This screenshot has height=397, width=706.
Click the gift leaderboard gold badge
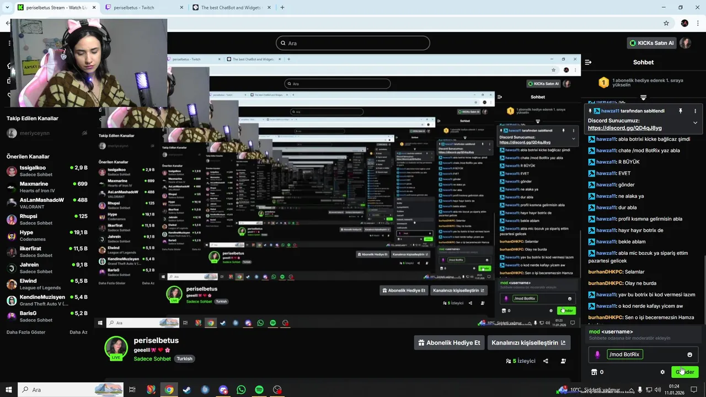[603, 83]
